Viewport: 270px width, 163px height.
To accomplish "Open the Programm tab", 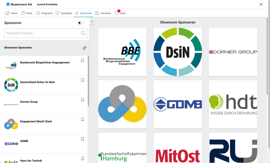I will point(44,13).
